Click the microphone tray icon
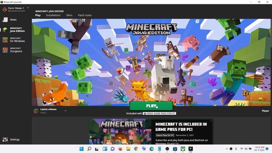This screenshot has width=272, height=153. [236, 149]
